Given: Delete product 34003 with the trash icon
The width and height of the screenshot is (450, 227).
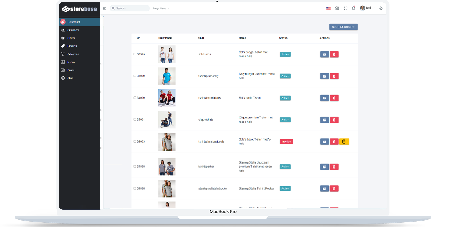Looking at the screenshot, I should [x=334, y=141].
